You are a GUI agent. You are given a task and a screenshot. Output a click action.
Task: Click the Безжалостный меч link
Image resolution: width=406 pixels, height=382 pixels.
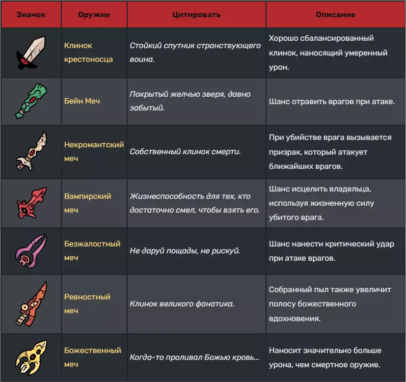tap(92, 250)
